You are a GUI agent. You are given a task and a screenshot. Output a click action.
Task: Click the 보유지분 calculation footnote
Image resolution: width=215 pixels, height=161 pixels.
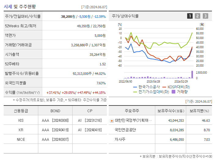[176, 156]
